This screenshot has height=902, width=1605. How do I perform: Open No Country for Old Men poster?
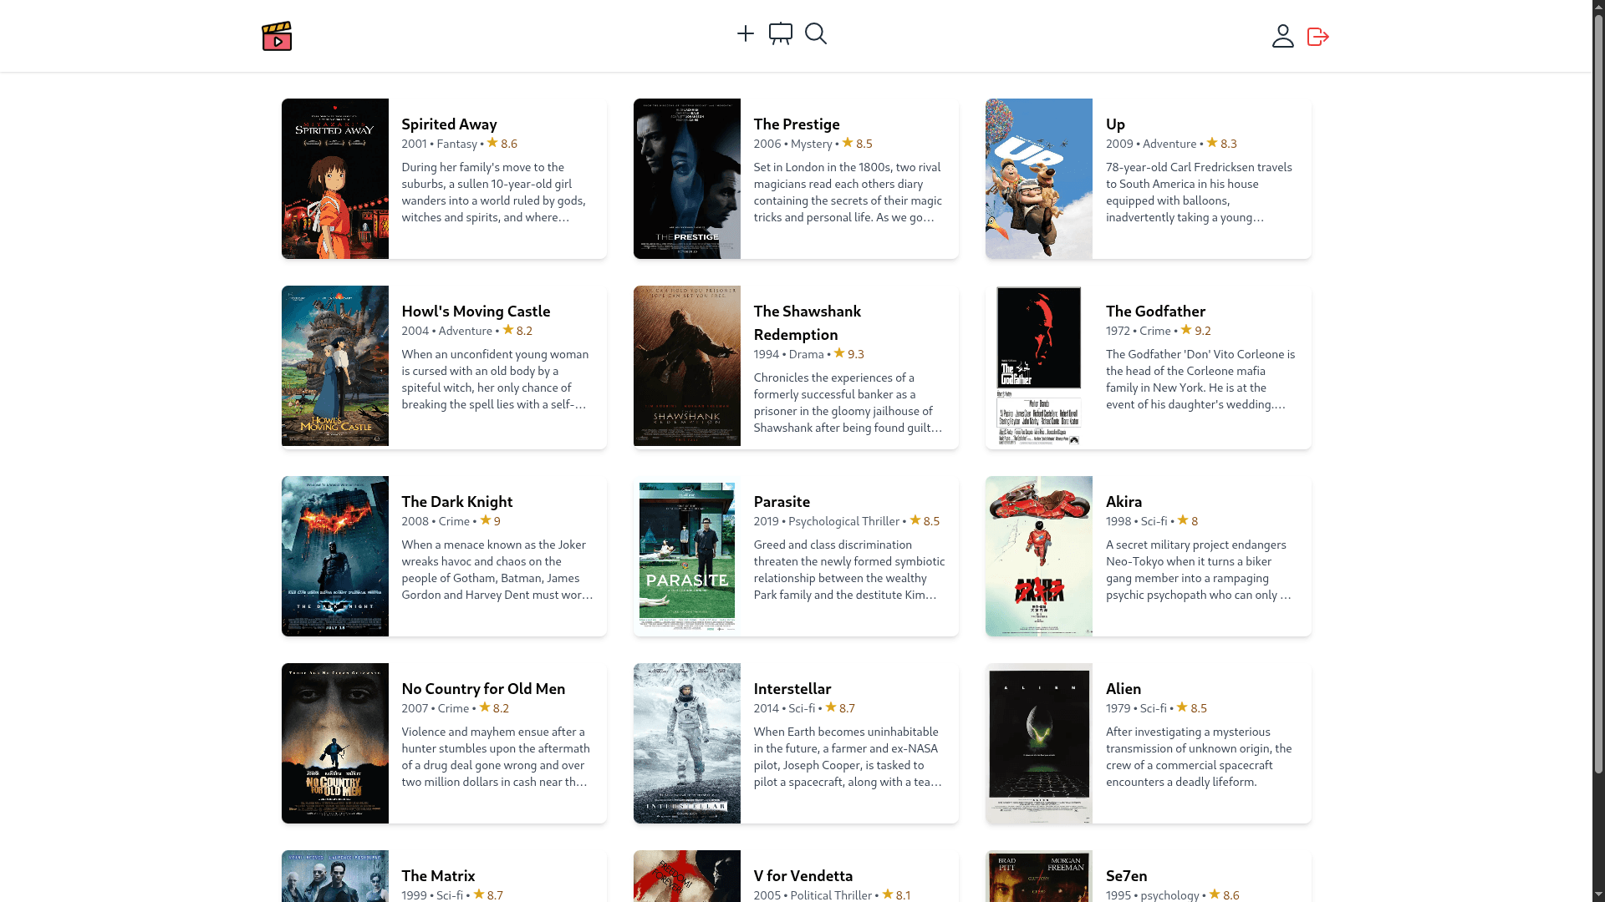click(x=335, y=743)
